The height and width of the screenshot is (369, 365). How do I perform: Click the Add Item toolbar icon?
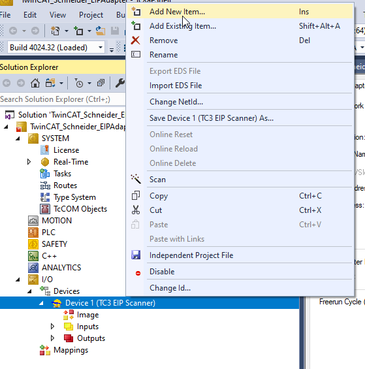click(78, 31)
